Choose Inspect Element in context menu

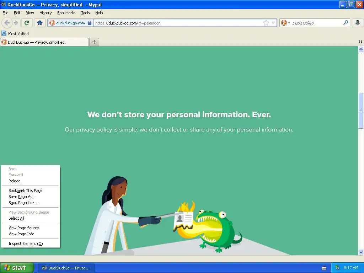point(31,243)
